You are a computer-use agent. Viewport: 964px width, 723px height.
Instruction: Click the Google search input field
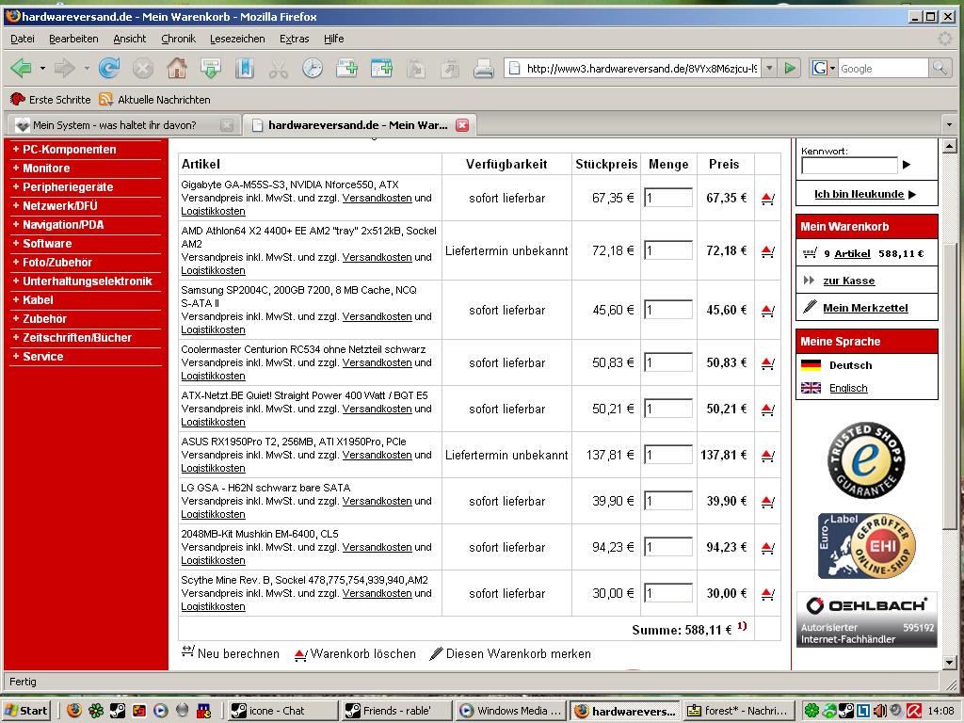882,68
